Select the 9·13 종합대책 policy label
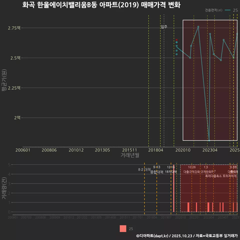 point(156,169)
